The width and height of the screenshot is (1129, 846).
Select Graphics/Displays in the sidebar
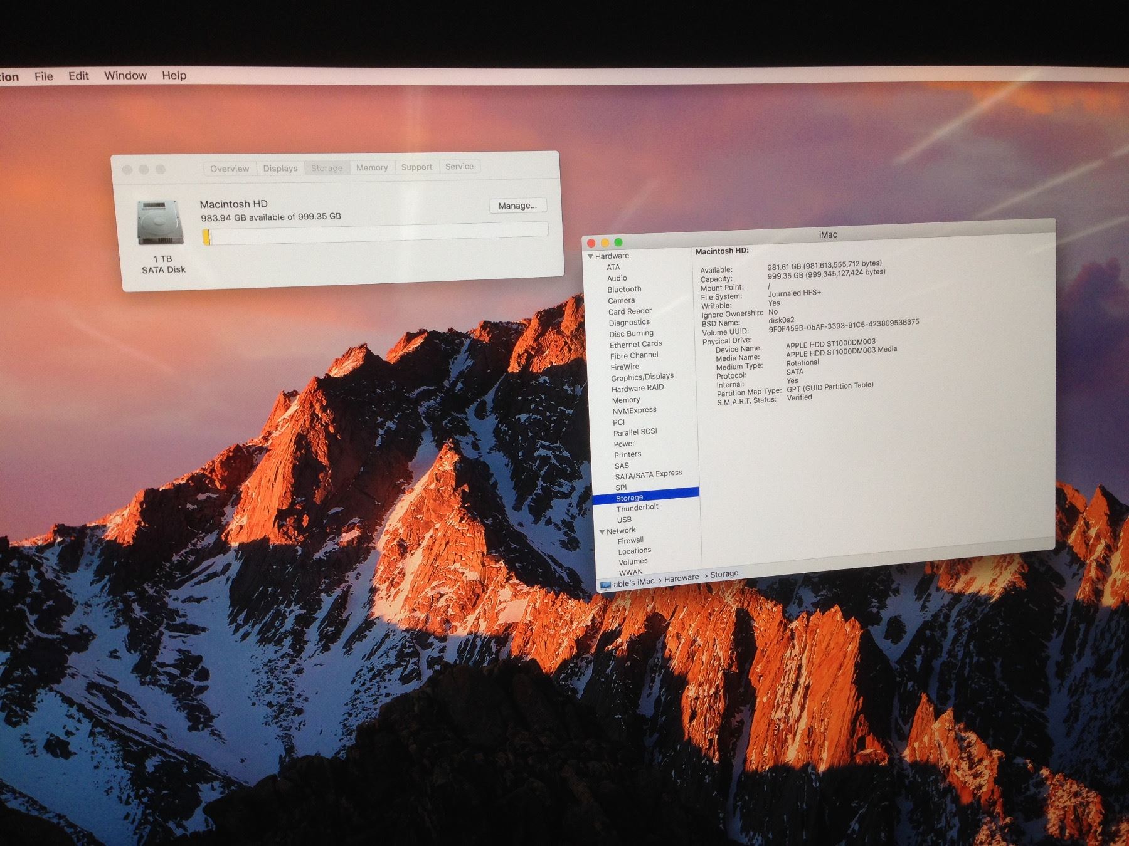pyautogui.click(x=642, y=377)
